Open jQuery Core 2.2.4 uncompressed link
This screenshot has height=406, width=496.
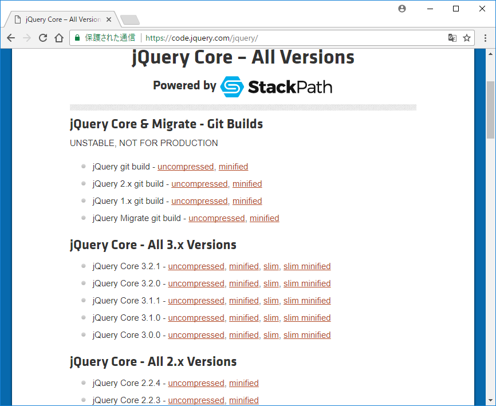196,383
